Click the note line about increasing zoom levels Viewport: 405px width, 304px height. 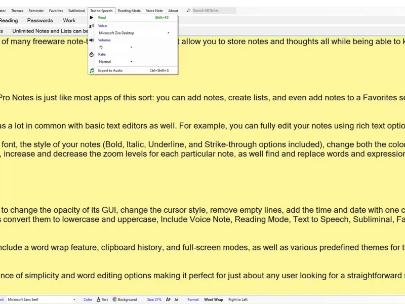coord(202,154)
